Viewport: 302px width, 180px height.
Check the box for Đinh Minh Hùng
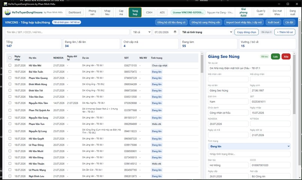(10, 84)
